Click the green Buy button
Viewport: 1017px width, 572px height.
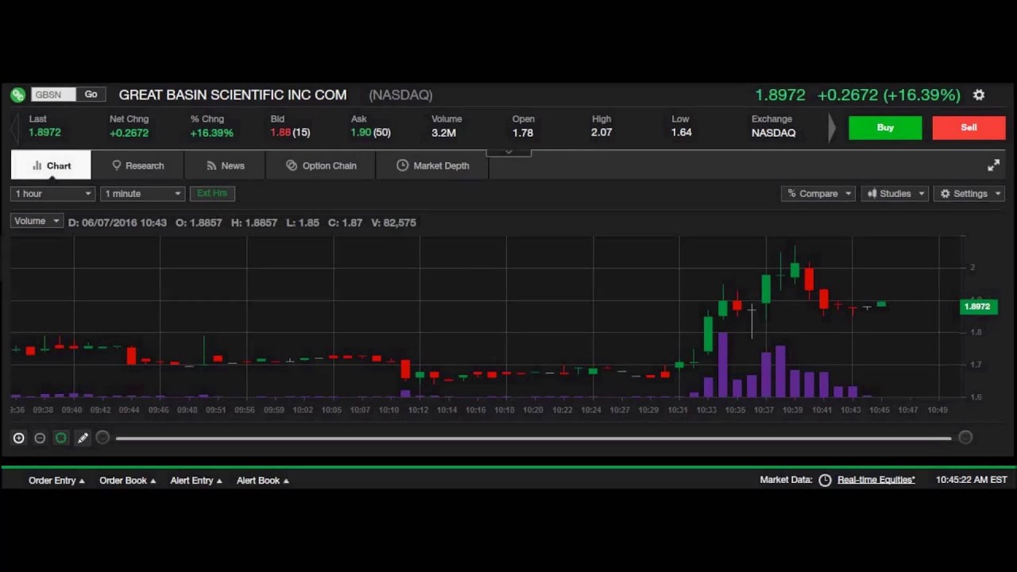click(885, 127)
